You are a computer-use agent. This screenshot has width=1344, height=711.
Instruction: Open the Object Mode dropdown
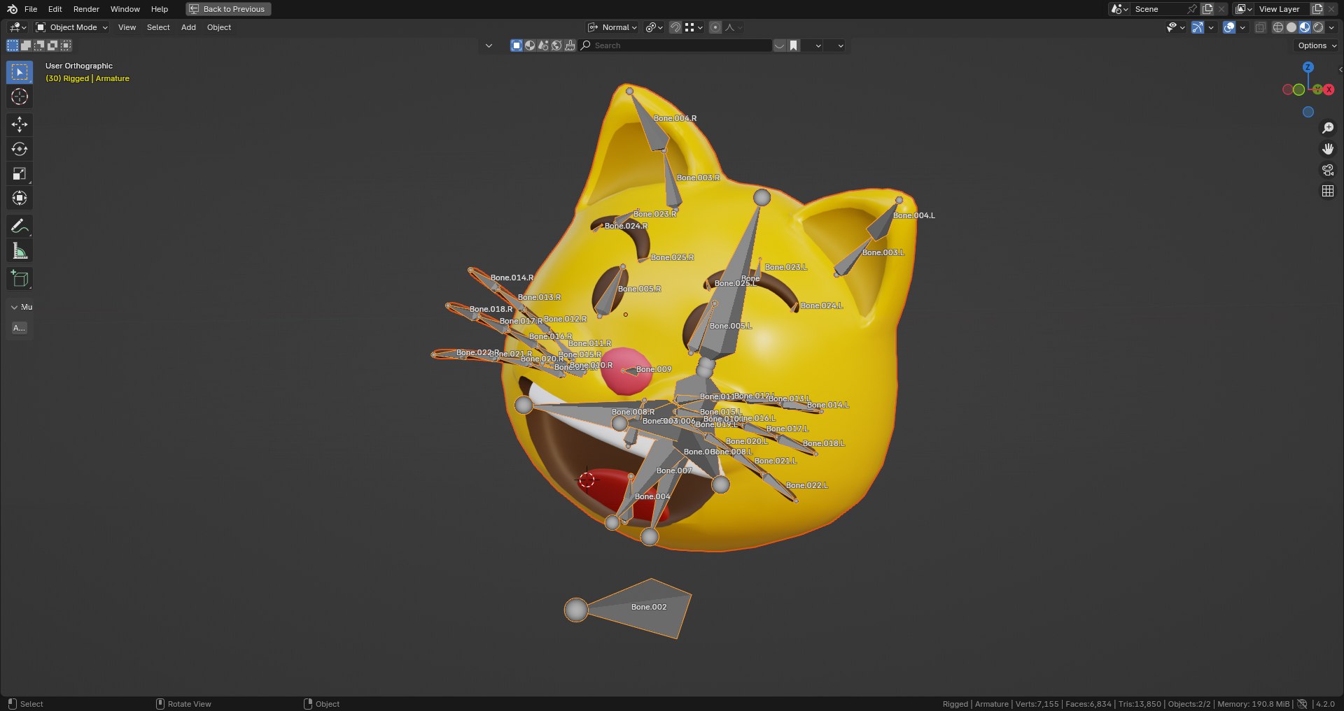71,27
